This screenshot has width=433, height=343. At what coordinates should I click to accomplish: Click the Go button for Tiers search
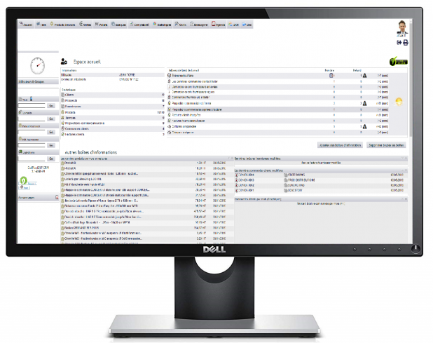(x=51, y=106)
